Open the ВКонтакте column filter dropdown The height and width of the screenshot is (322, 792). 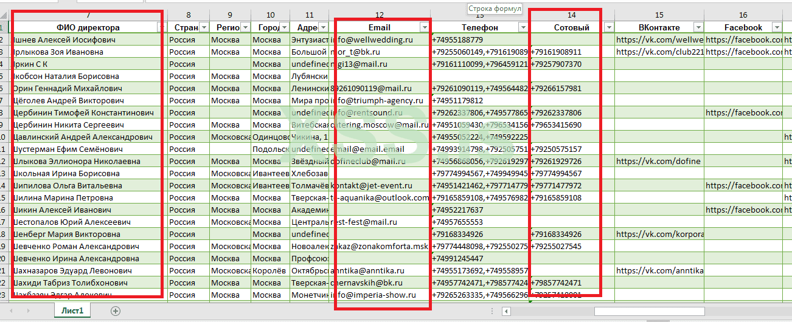tap(698, 27)
